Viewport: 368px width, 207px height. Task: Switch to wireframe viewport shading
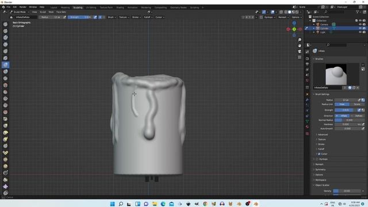click(286, 12)
